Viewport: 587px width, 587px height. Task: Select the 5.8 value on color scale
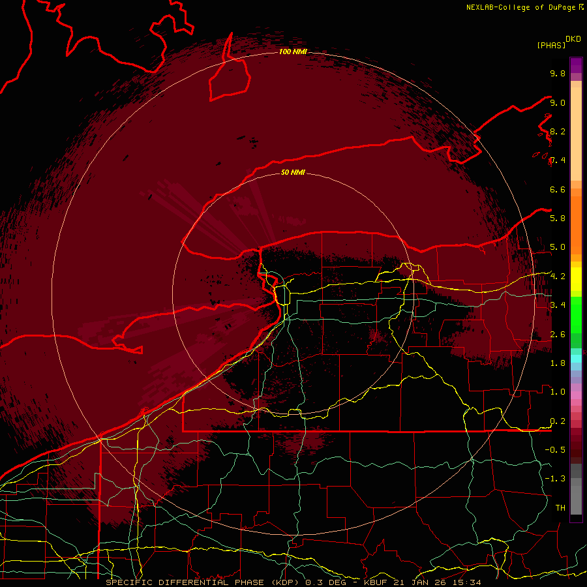coord(558,218)
